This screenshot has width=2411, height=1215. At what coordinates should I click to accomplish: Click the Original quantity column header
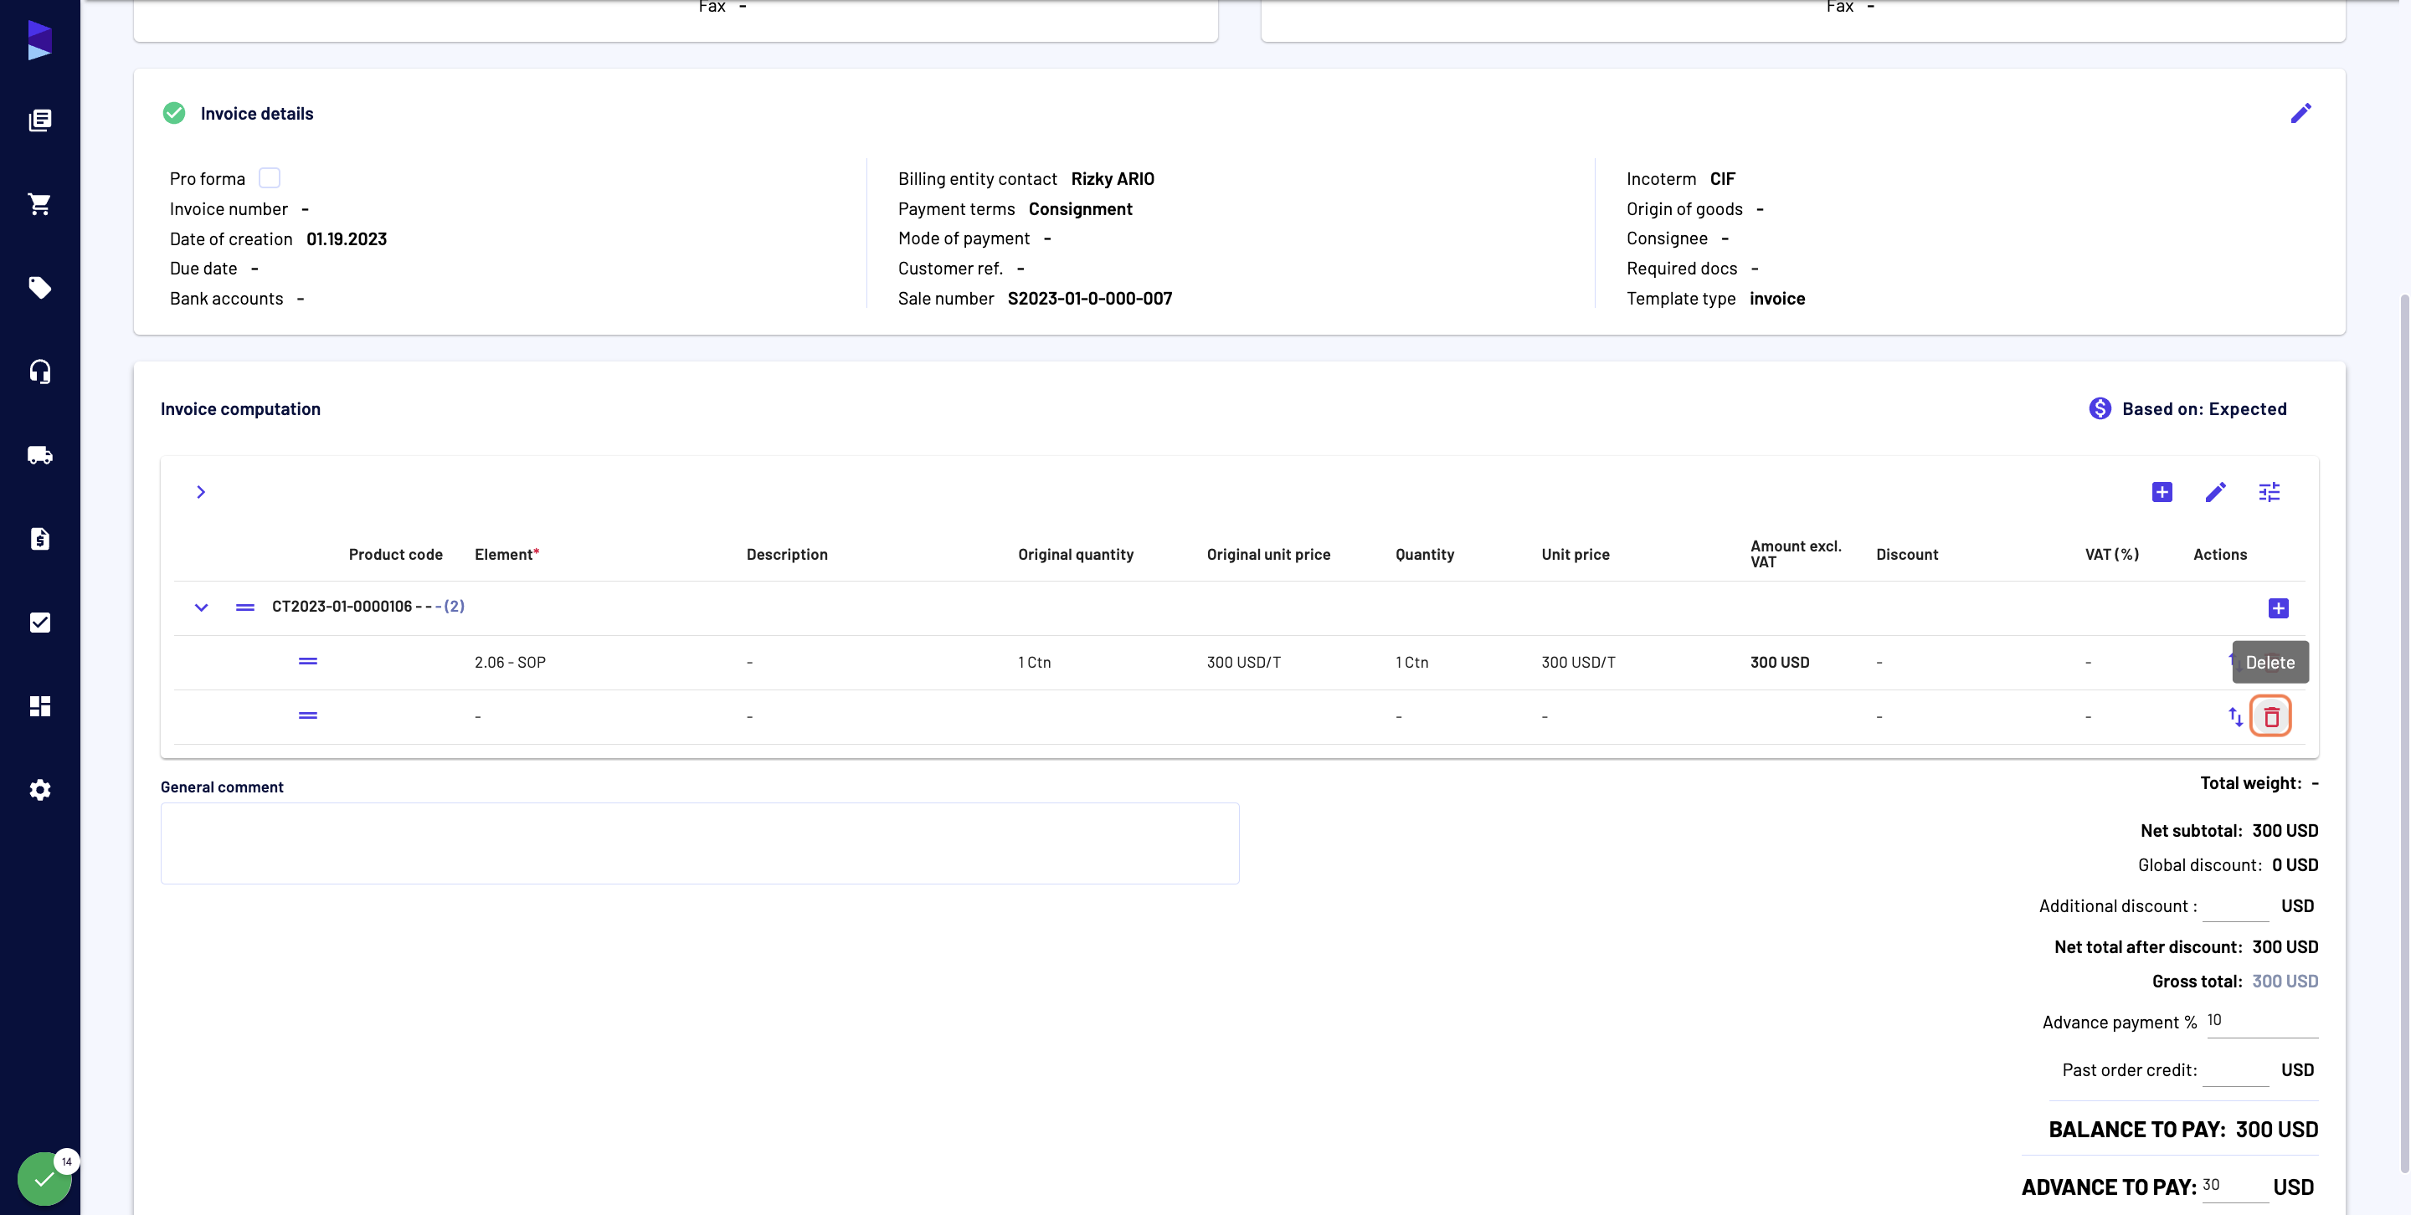[1076, 555]
